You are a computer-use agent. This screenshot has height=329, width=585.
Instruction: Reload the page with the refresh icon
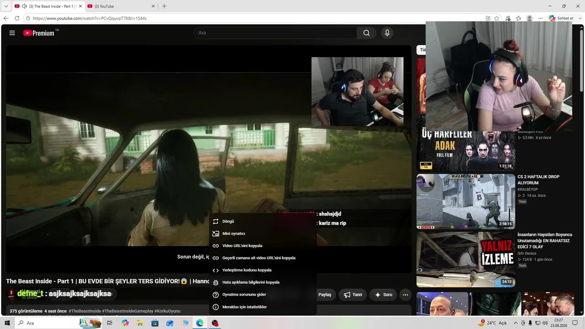point(17,18)
